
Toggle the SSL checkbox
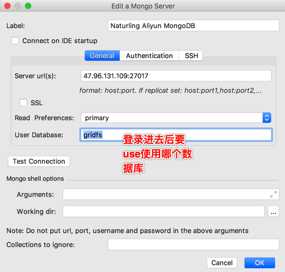coord(23,103)
